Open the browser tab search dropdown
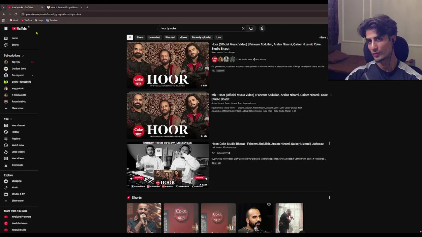The height and width of the screenshot is (237, 422). [x=3, y=7]
